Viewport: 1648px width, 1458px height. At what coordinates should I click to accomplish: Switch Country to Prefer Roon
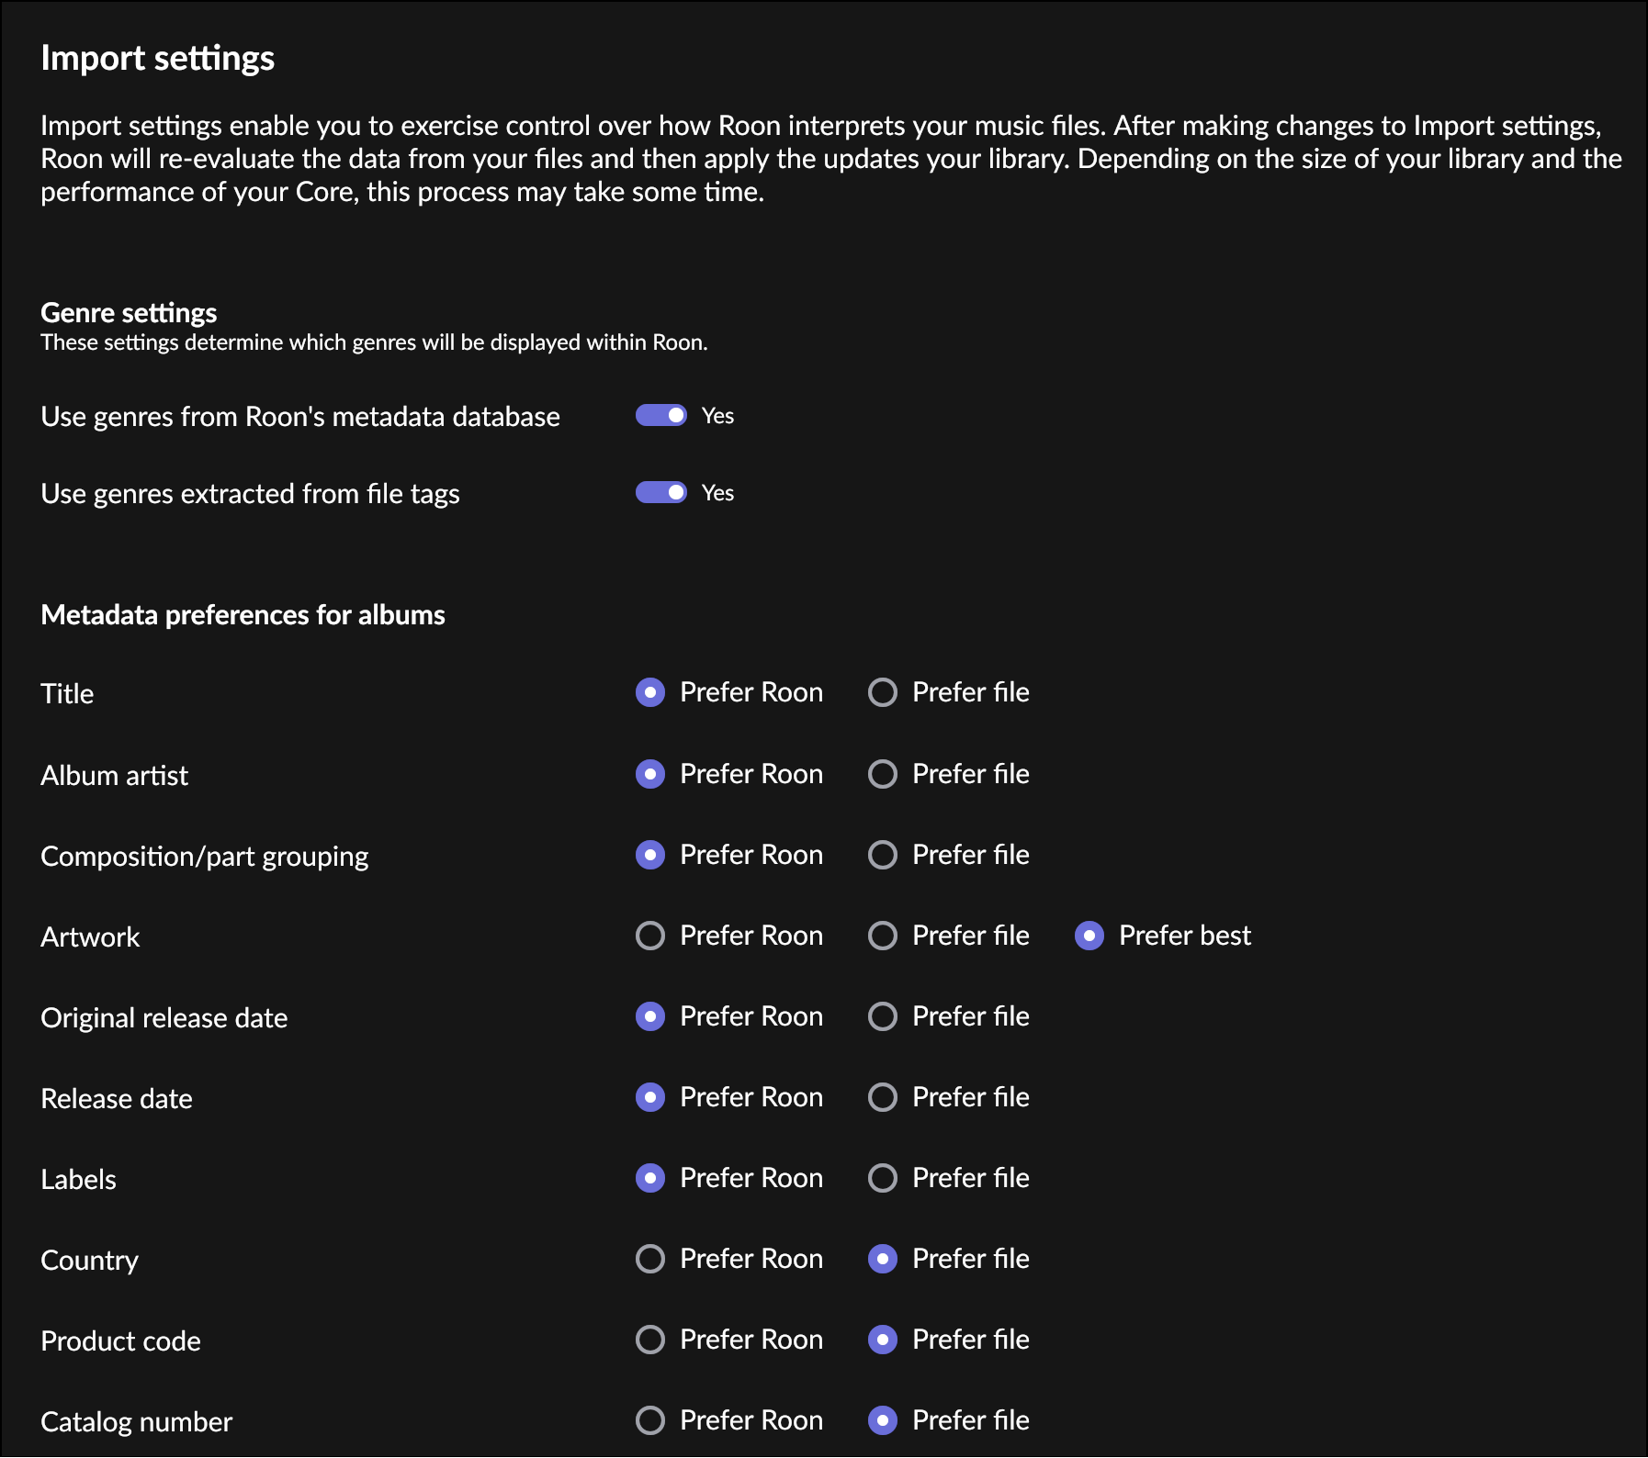coord(650,1259)
